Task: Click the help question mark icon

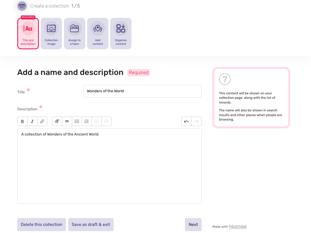Action: 225,79
